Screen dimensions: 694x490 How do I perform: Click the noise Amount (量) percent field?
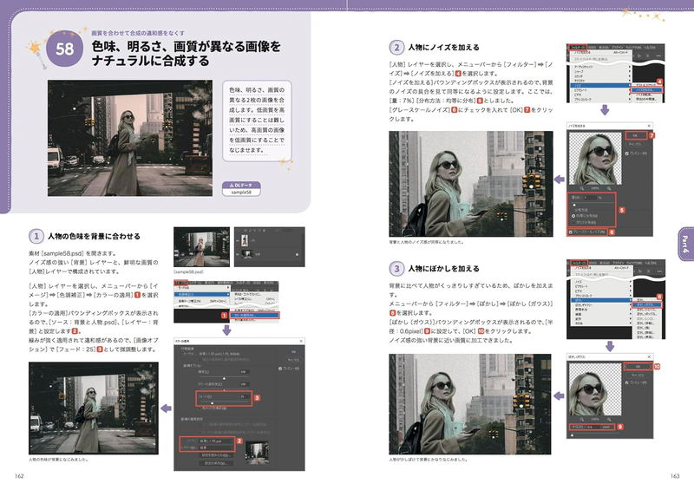592,198
